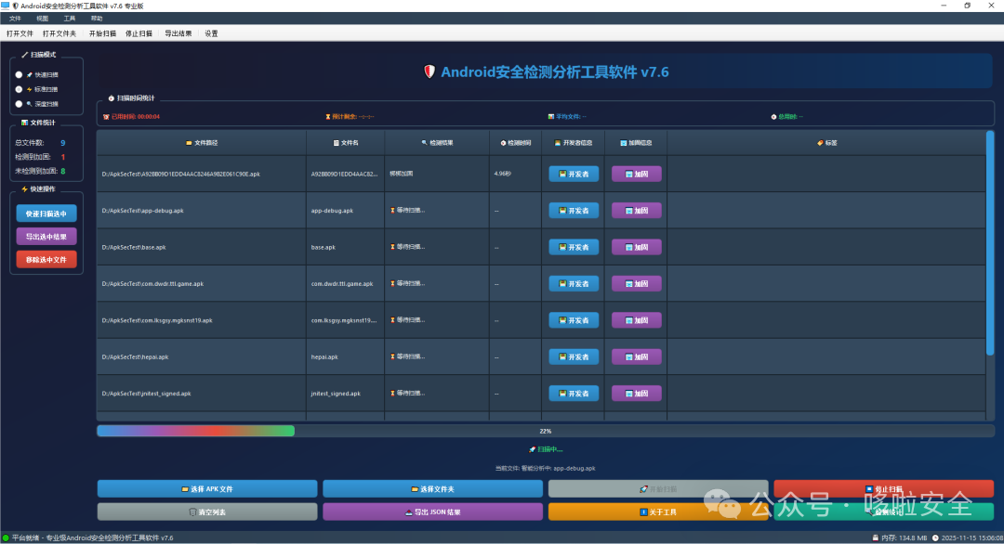
Task: Click the red 移除选中文件 button
Action: 46,260
